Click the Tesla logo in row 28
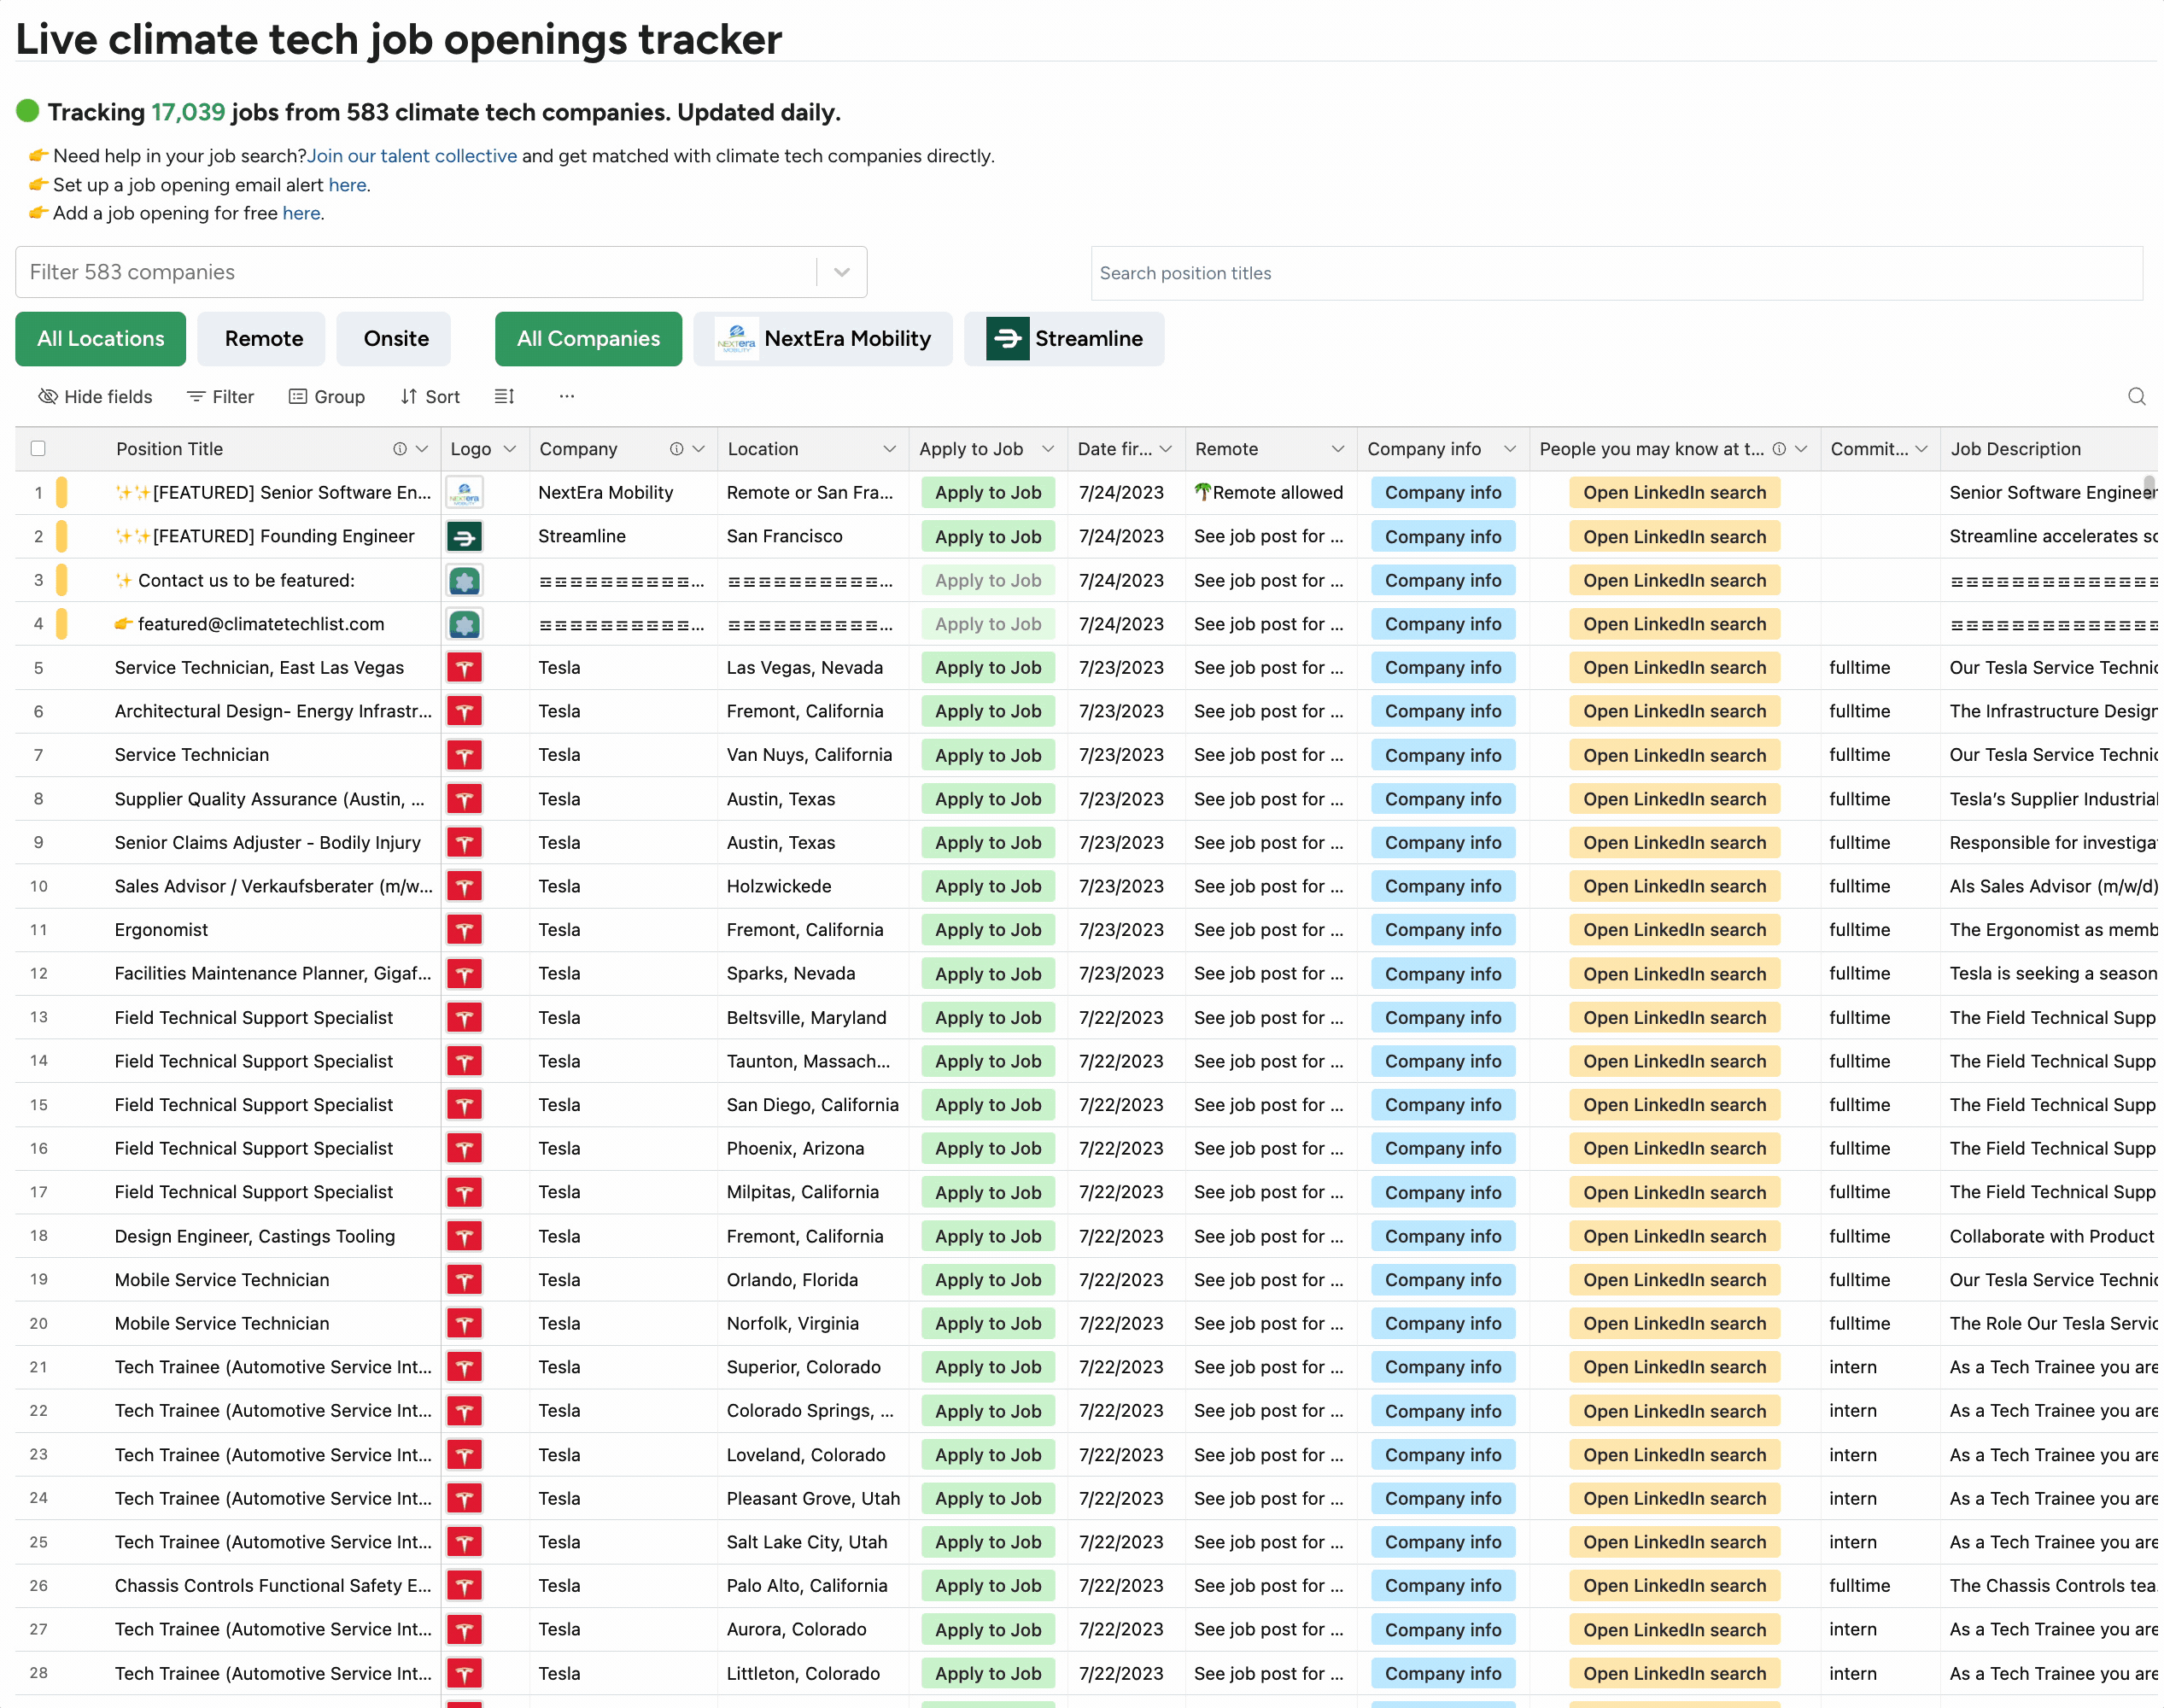This screenshot has height=1708, width=2164. (x=464, y=1673)
